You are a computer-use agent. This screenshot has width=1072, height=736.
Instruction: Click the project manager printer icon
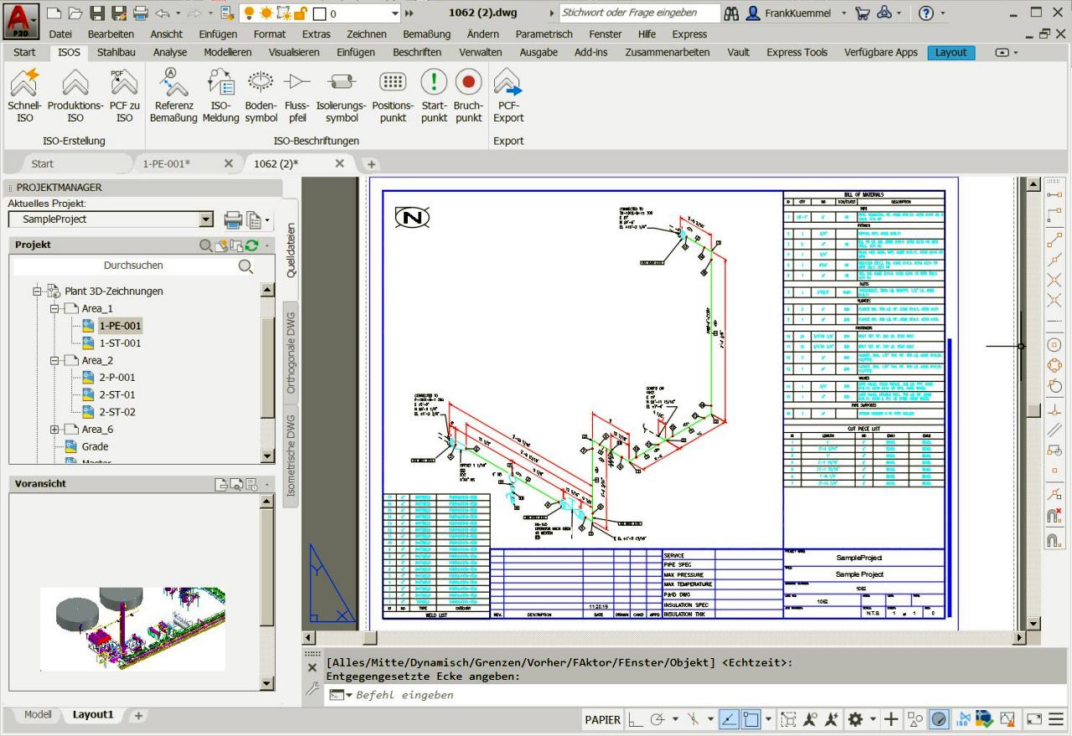233,220
